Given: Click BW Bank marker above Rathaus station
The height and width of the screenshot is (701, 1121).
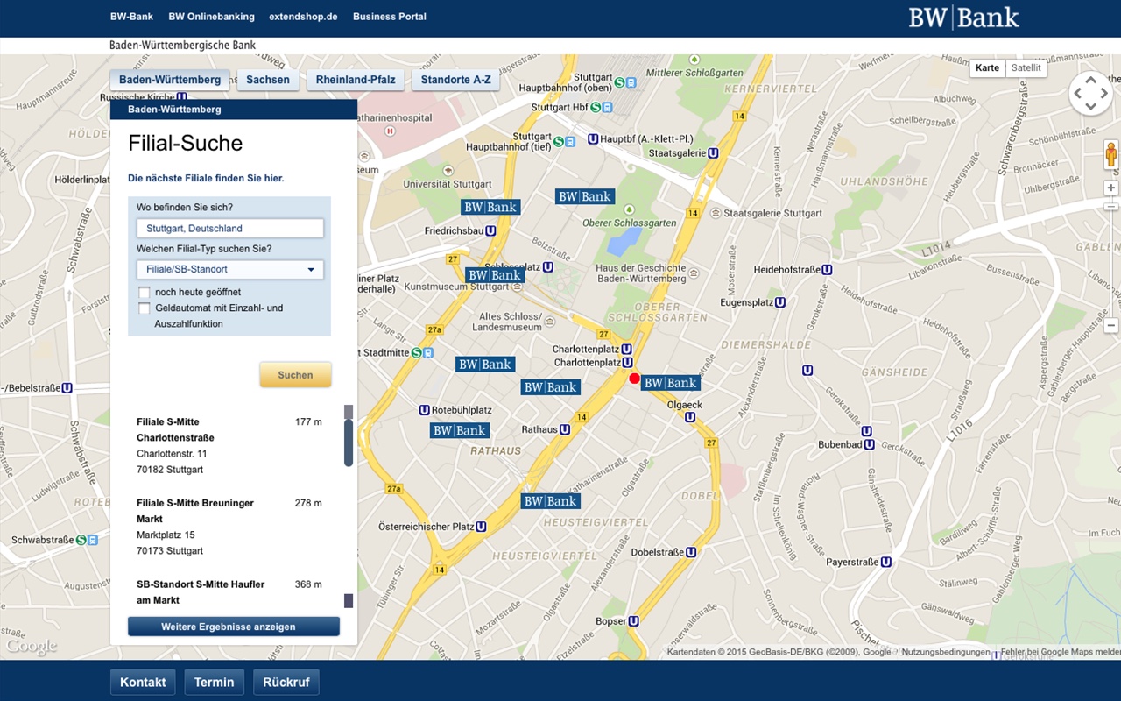Looking at the screenshot, I should [x=550, y=386].
